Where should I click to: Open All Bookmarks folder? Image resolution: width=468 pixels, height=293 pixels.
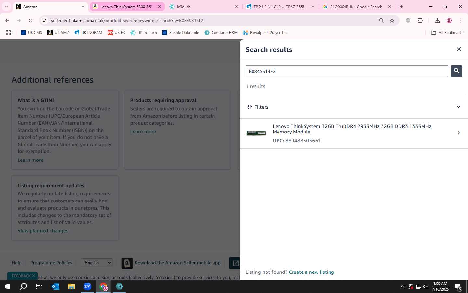click(447, 33)
